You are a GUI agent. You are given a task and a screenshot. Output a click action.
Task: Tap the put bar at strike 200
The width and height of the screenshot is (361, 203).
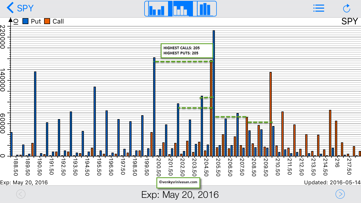tap(154, 107)
